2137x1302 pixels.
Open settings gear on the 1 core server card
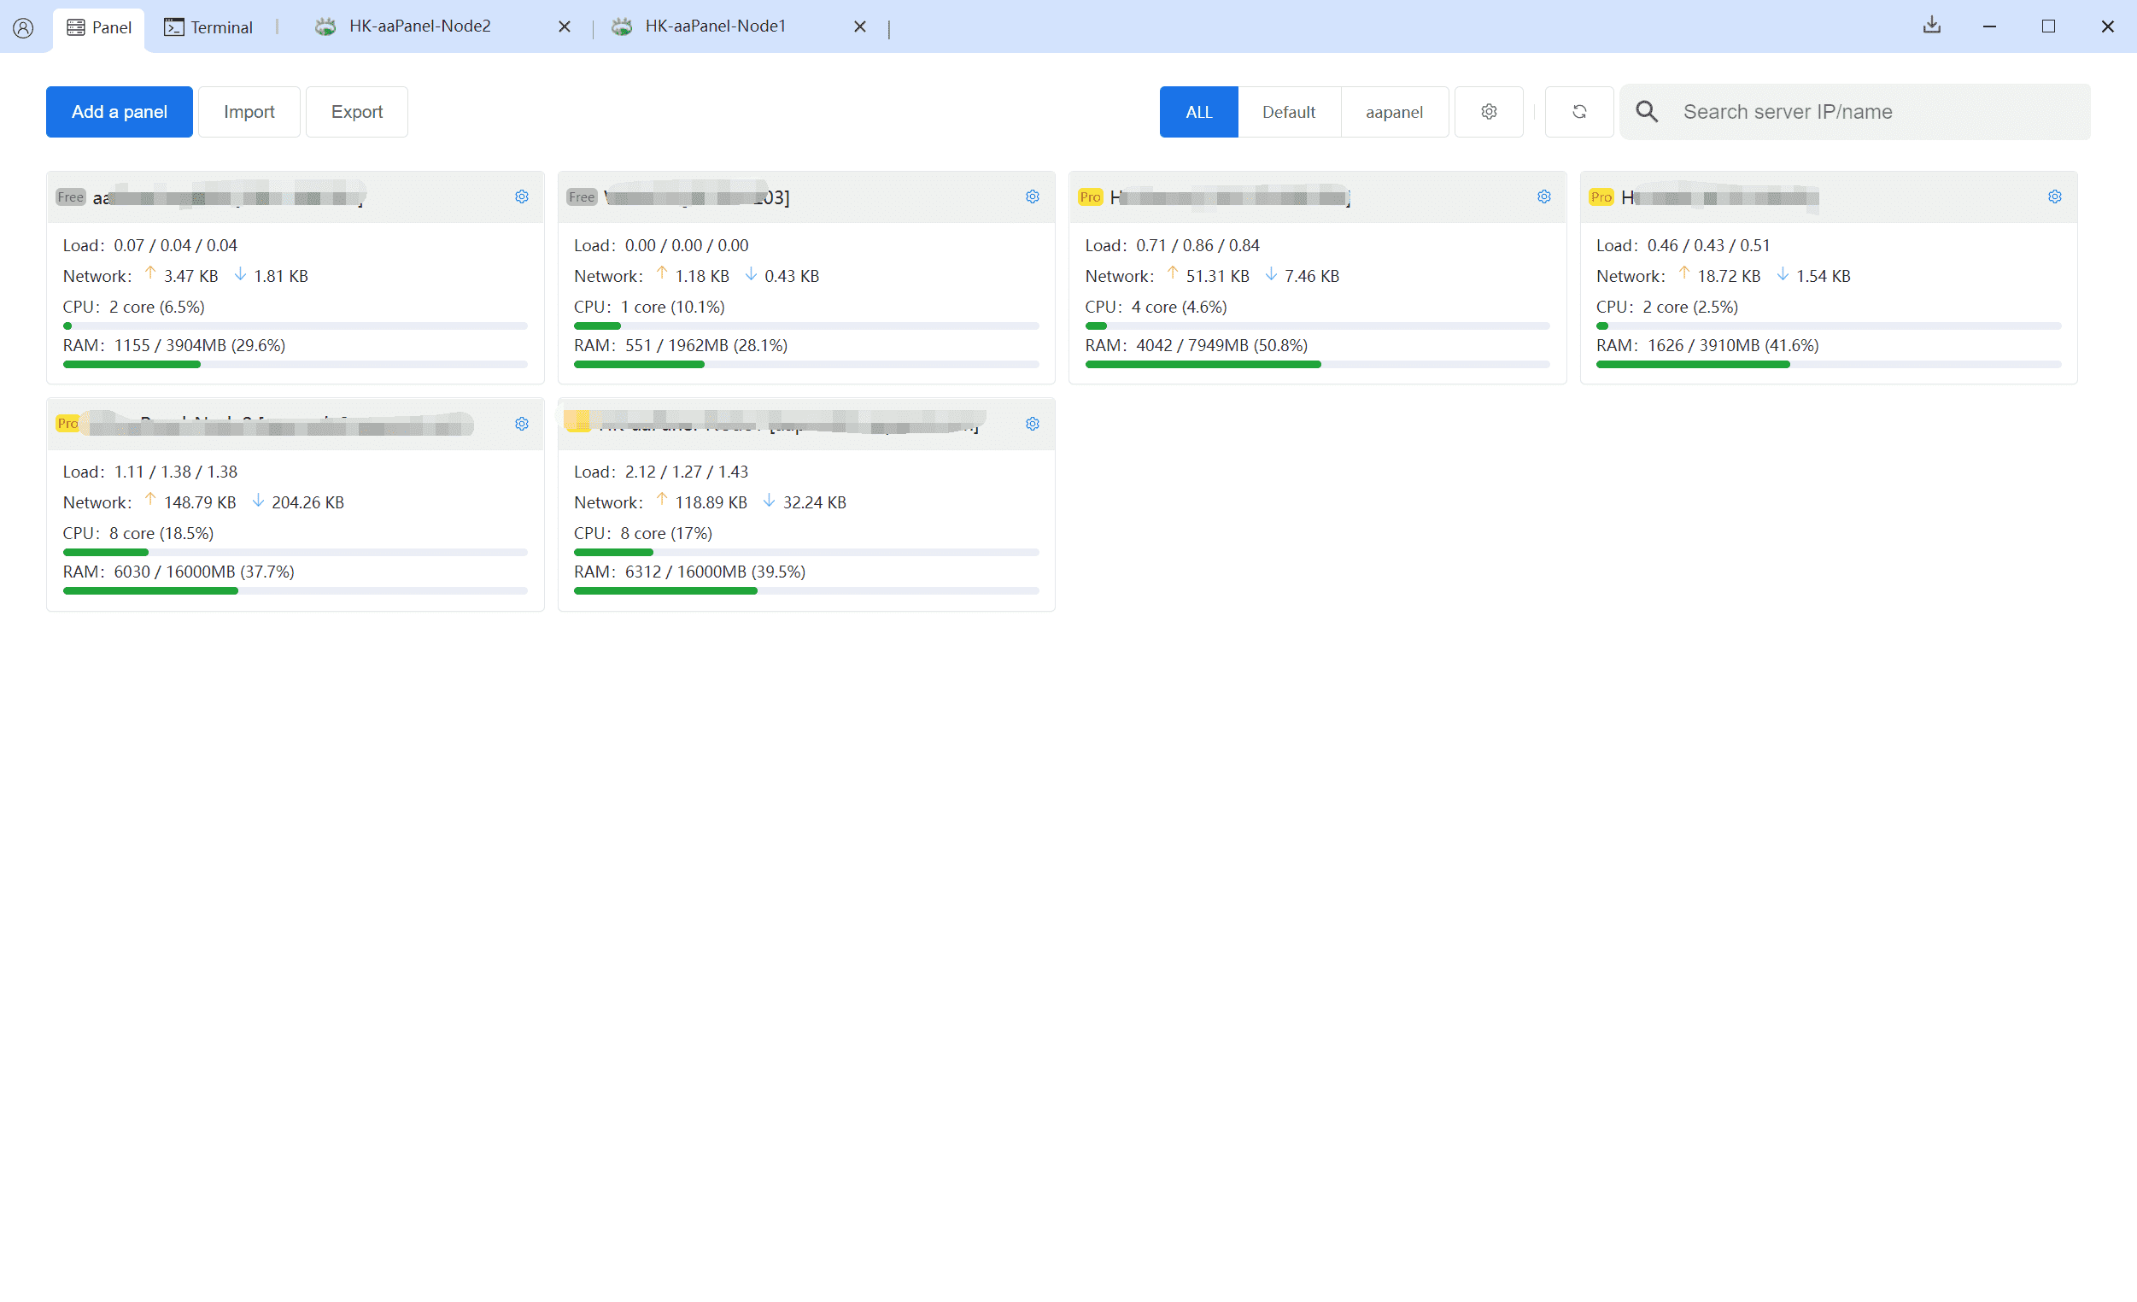[x=1032, y=196]
